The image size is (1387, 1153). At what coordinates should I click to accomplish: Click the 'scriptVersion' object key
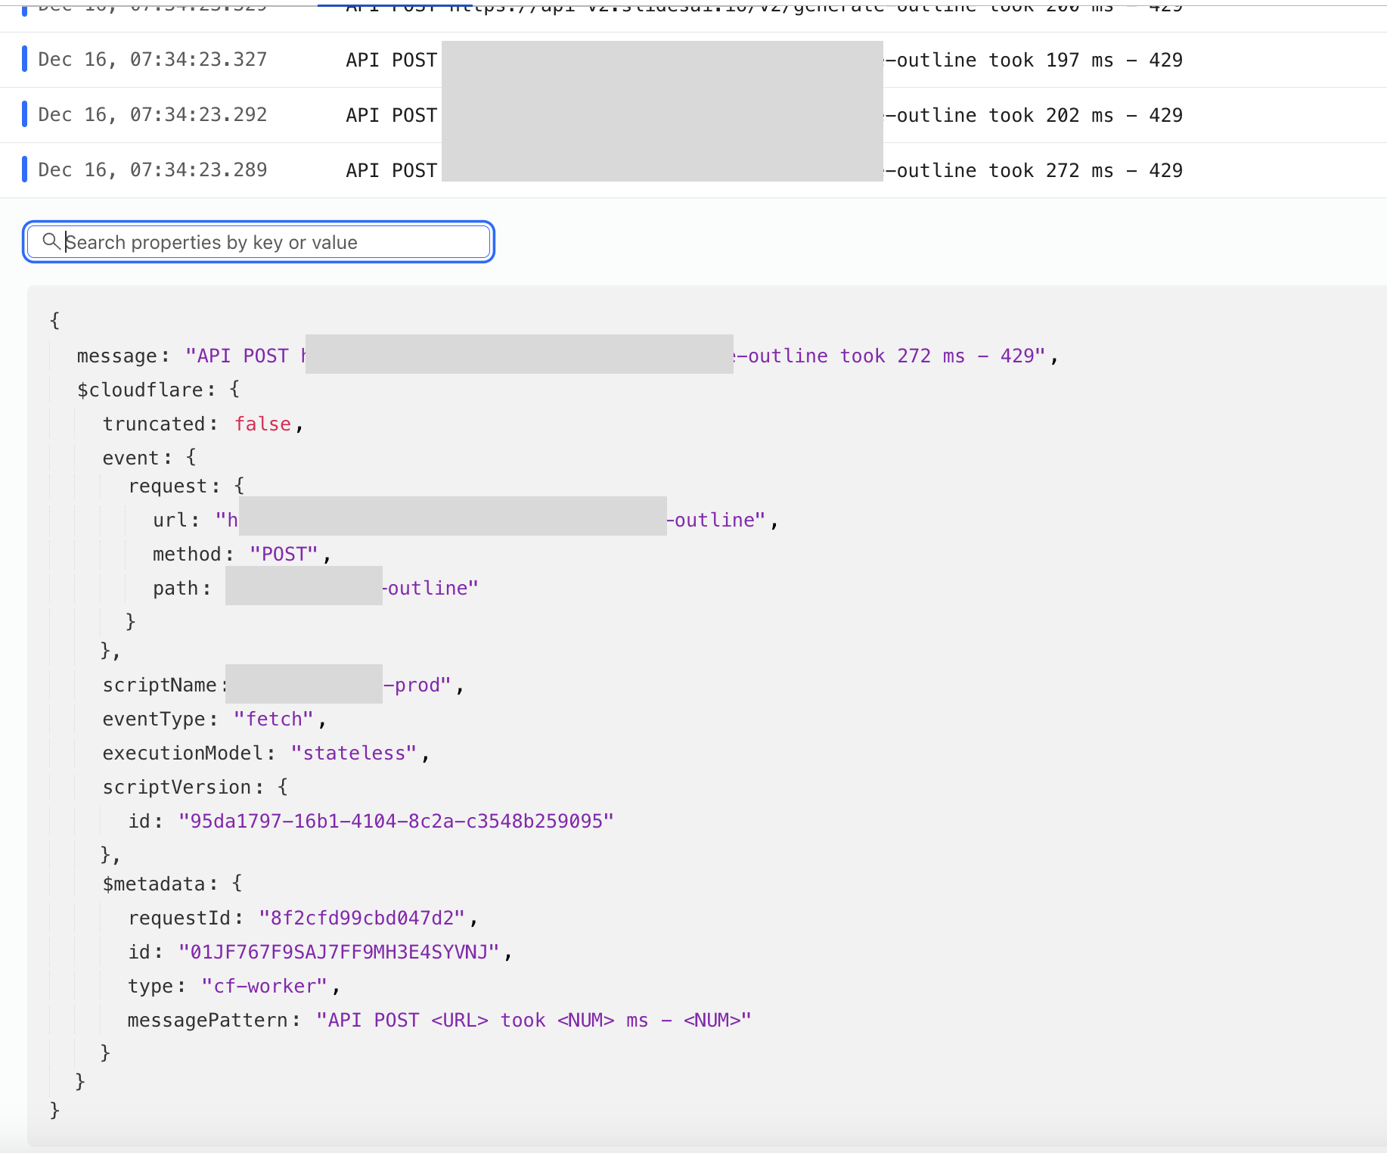tap(177, 787)
